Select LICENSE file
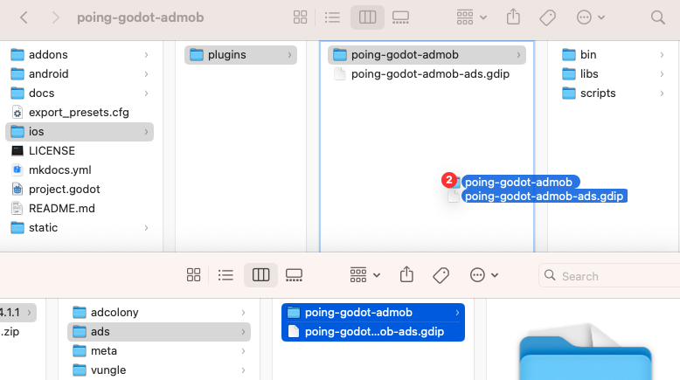The image size is (680, 380). click(x=80, y=151)
